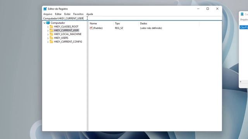
Task: Open the Exibir menu
Action: tap(67, 14)
